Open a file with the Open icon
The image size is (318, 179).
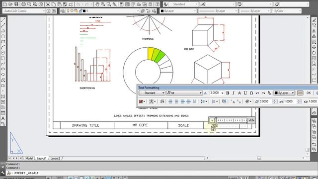pyautogui.click(x=10, y=4)
